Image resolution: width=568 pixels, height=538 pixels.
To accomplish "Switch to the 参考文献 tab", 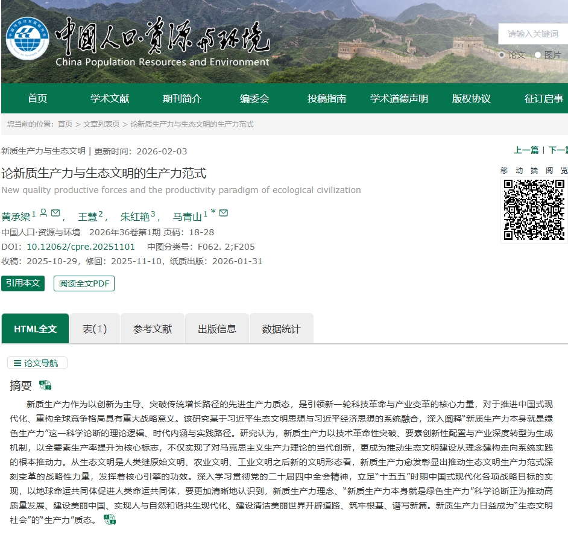I will (153, 329).
